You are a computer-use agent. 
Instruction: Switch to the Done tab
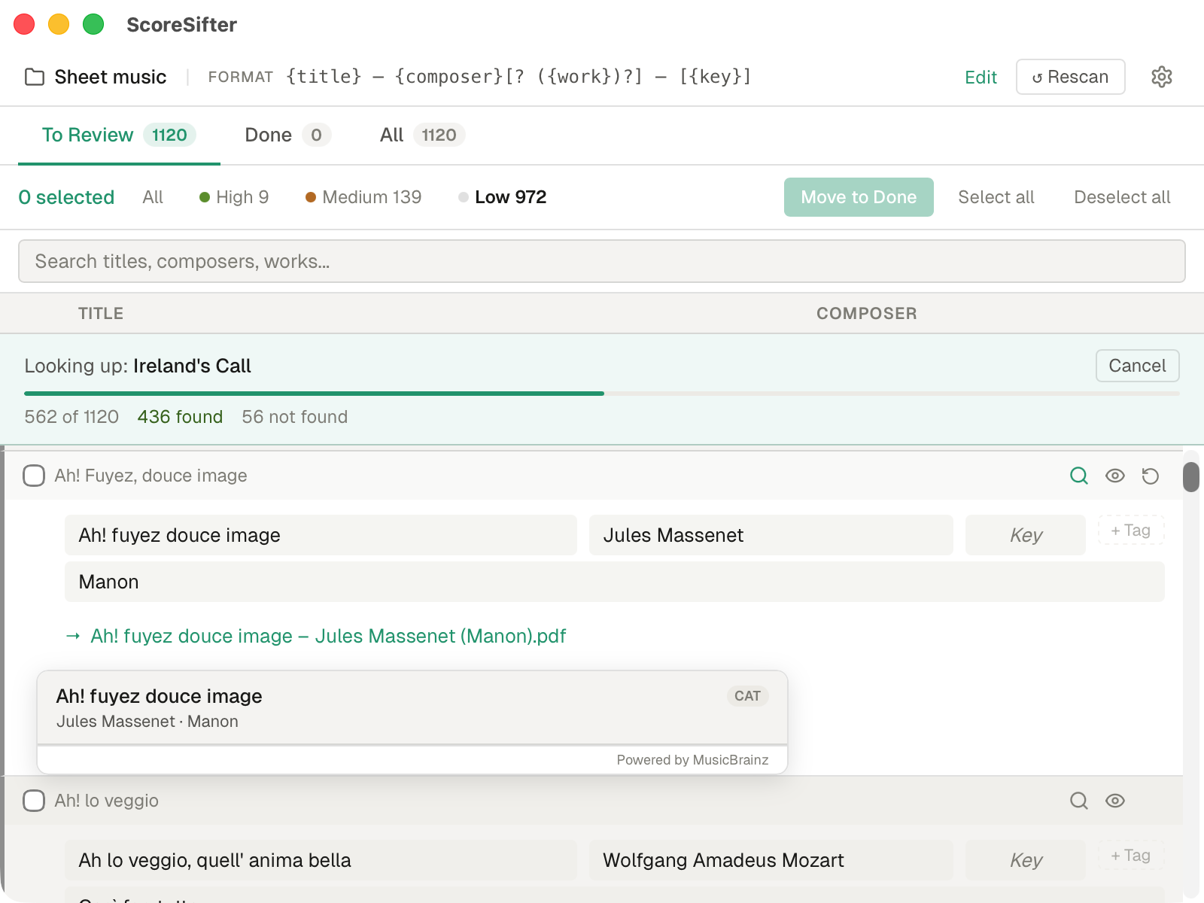268,135
